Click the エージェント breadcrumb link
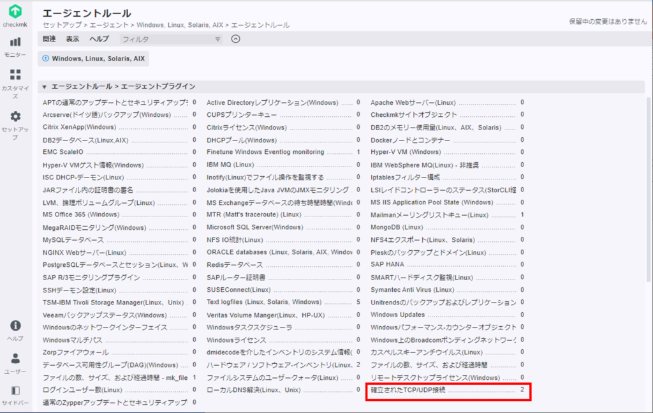This screenshot has width=653, height=413. 109,25
